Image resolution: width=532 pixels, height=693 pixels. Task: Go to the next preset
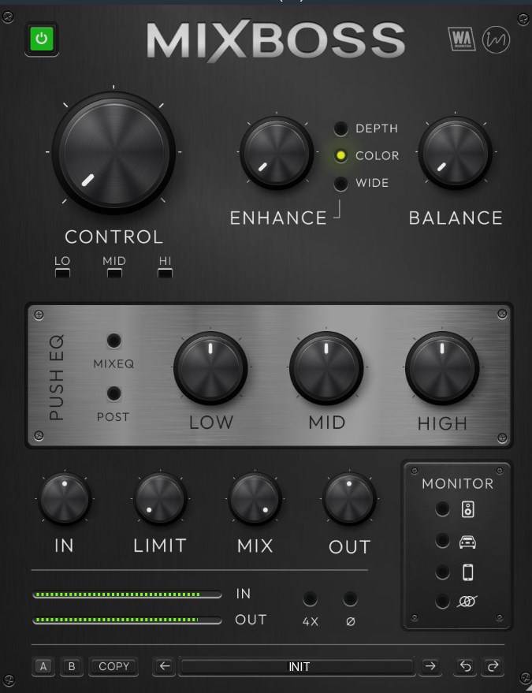[430, 666]
